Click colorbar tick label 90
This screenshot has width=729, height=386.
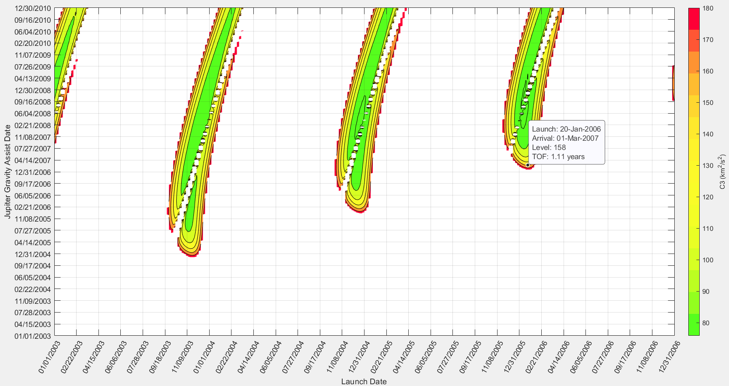point(706,292)
